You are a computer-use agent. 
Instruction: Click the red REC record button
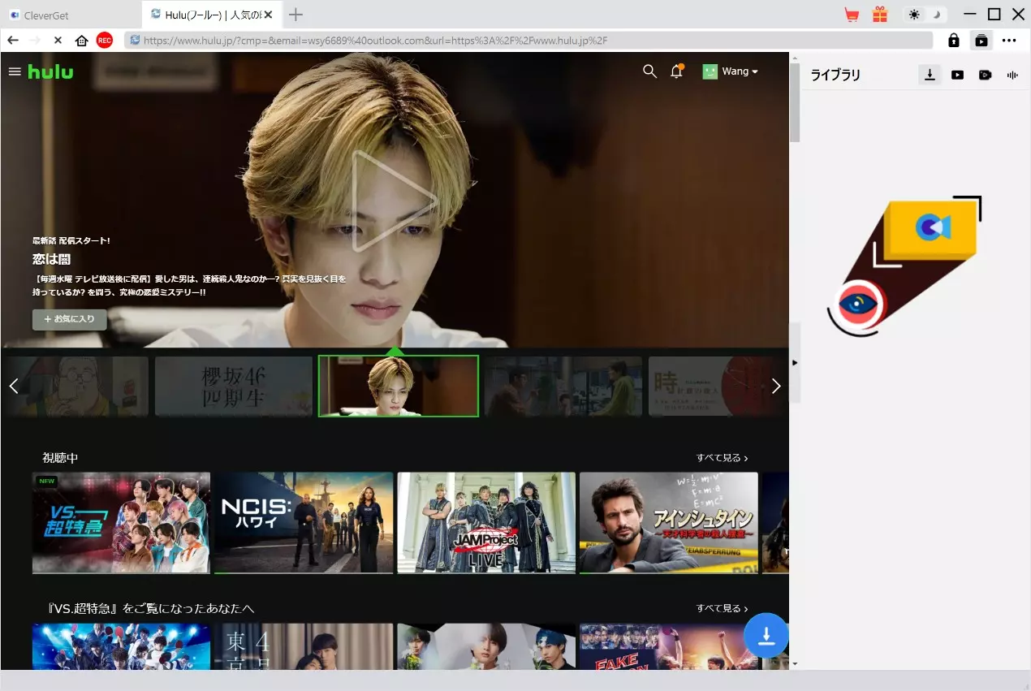point(104,40)
